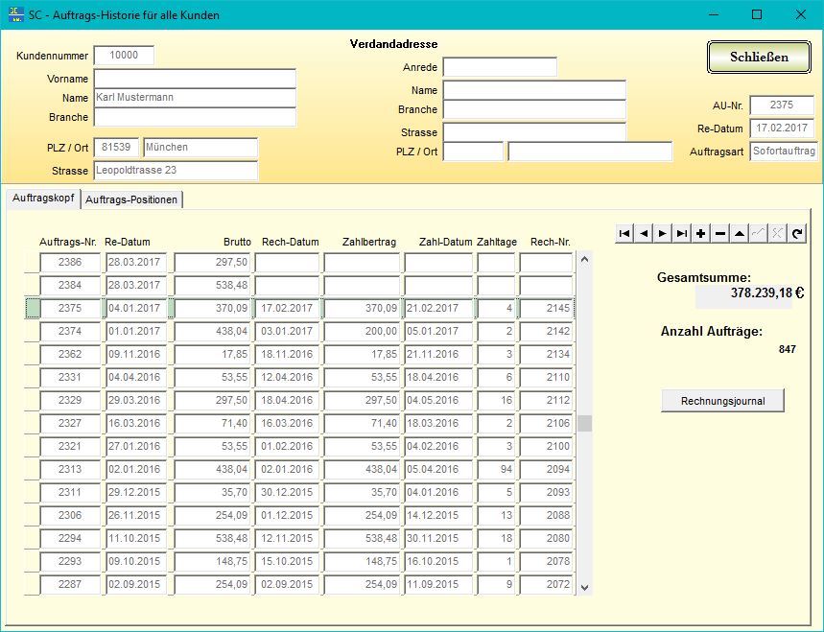
Task: Click the Kundennummer field
Action: tap(124, 56)
